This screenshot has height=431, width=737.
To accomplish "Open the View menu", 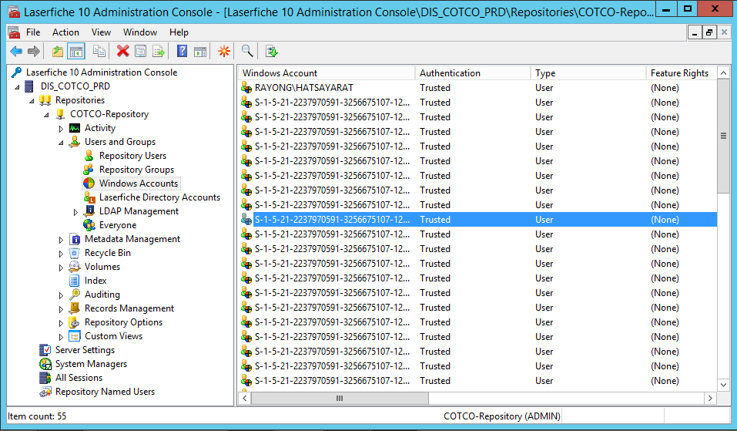I will [x=101, y=32].
